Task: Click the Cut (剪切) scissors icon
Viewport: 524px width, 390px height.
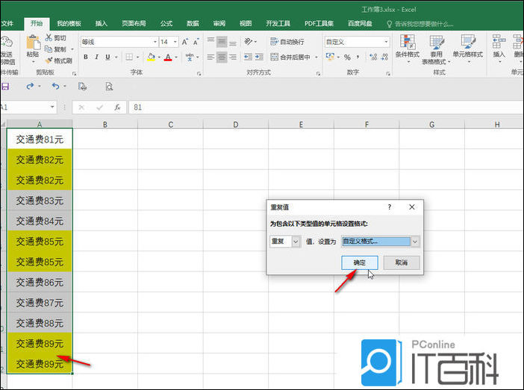Action: point(49,37)
